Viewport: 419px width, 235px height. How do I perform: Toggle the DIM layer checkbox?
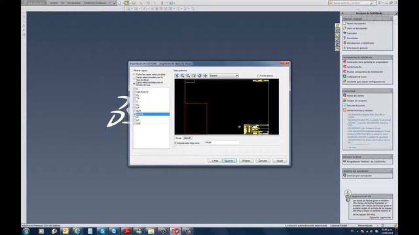[135, 123]
